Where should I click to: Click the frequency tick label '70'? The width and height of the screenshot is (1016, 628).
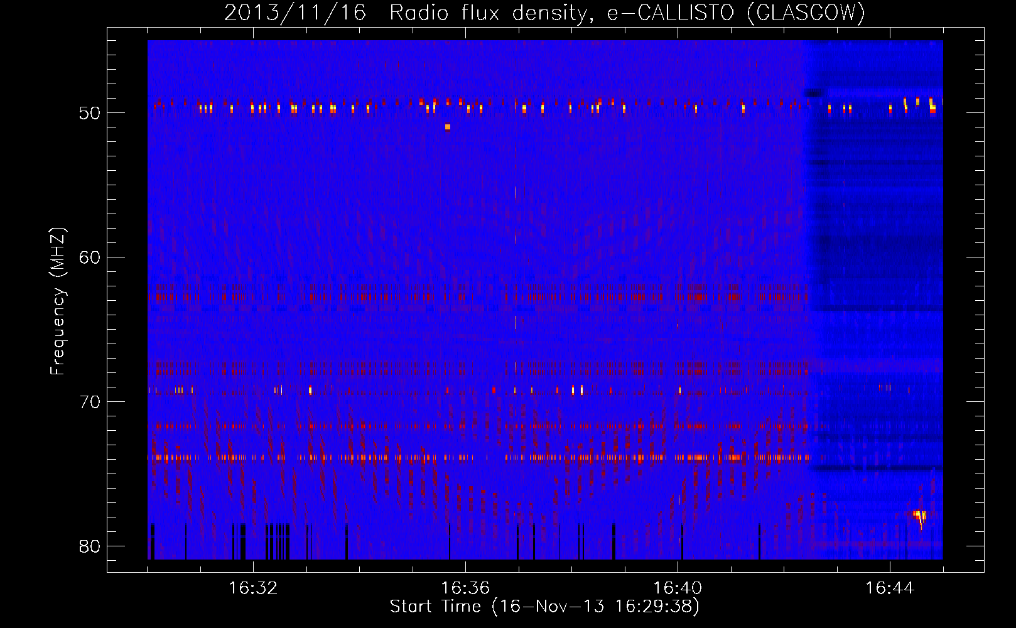click(x=90, y=402)
